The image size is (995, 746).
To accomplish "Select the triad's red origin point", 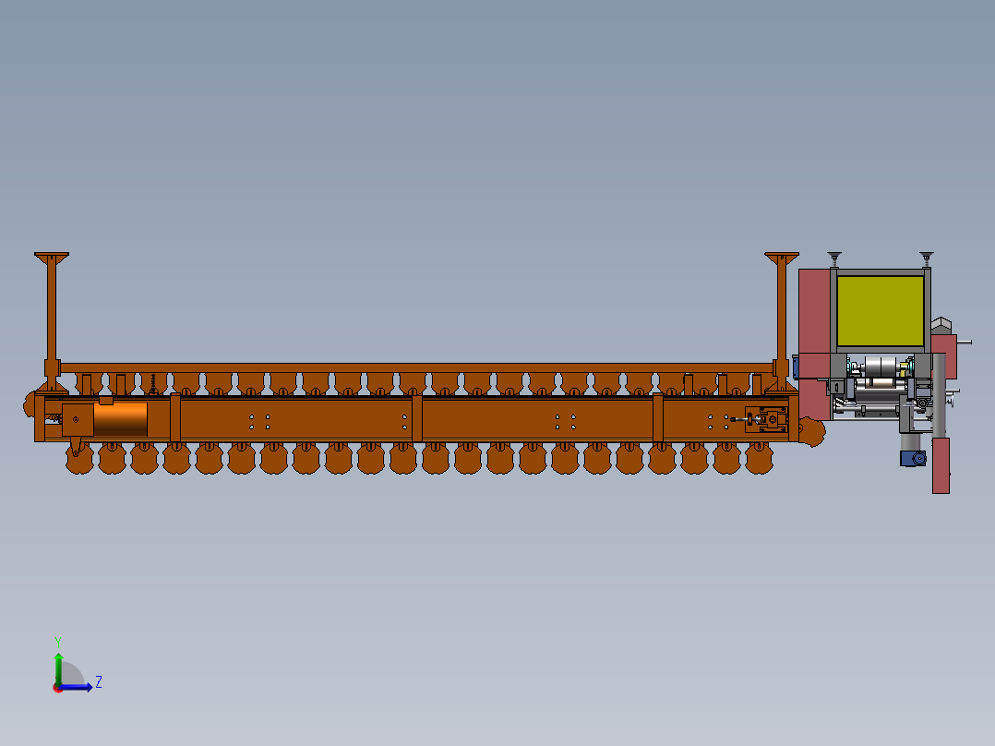I will 58,688.
